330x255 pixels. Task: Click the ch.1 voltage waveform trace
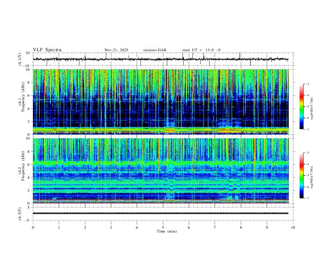tap(160, 59)
